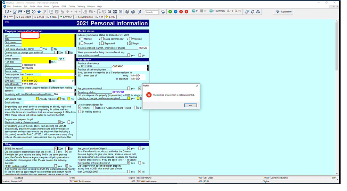Click the search magnifier icon after Search box
The height and width of the screenshot is (191, 347).
163,12
